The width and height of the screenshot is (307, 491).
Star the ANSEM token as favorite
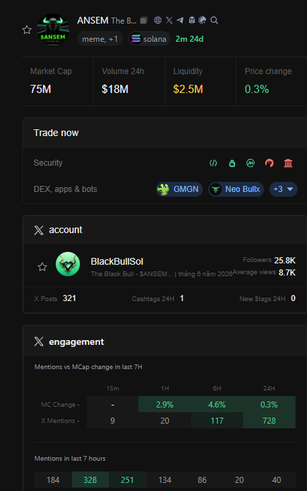pos(27,30)
